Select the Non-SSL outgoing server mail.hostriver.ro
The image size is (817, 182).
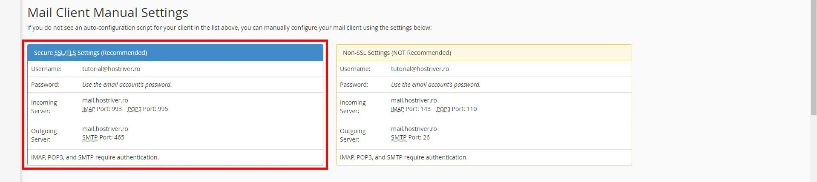414,129
